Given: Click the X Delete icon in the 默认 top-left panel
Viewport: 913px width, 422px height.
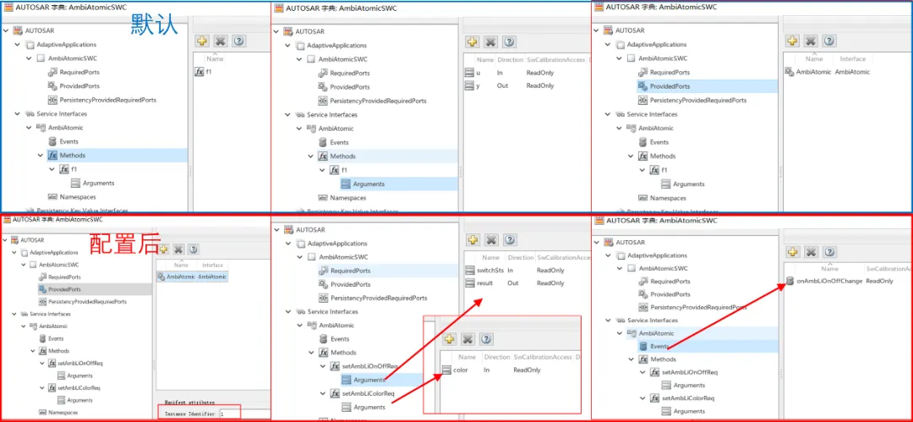Looking at the screenshot, I should (220, 41).
